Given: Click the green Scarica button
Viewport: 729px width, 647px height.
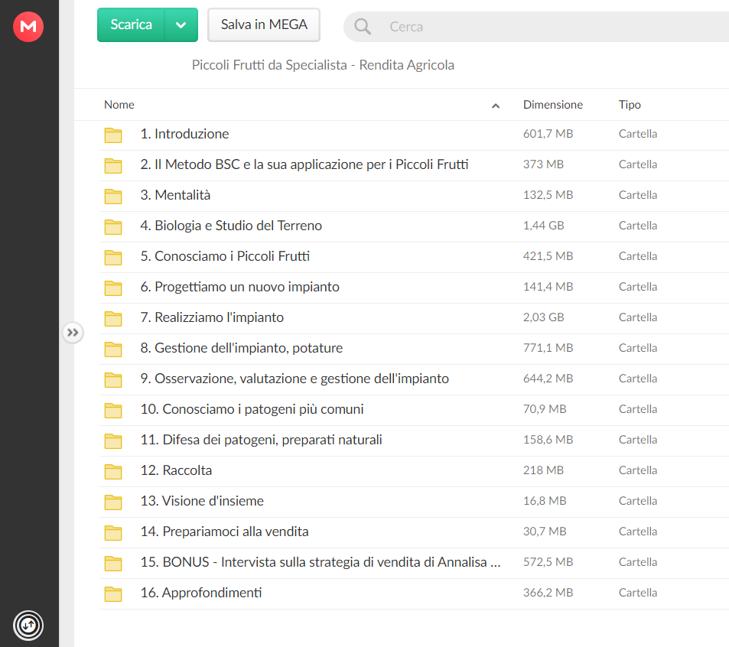Looking at the screenshot, I should 131,25.
